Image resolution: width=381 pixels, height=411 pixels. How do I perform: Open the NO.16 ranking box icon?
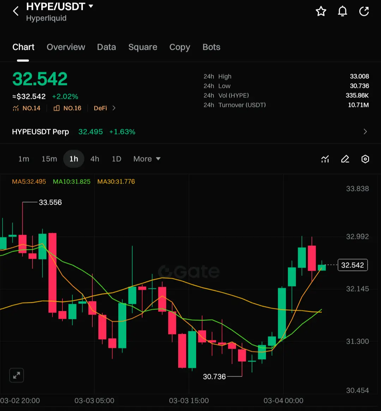point(56,108)
